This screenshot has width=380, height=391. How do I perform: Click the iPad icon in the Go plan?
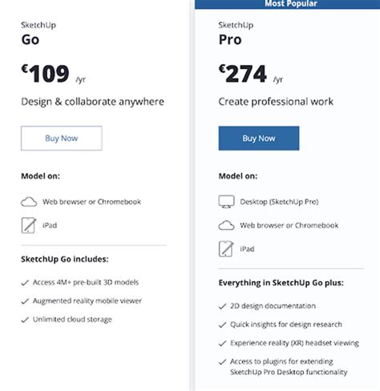(x=29, y=225)
